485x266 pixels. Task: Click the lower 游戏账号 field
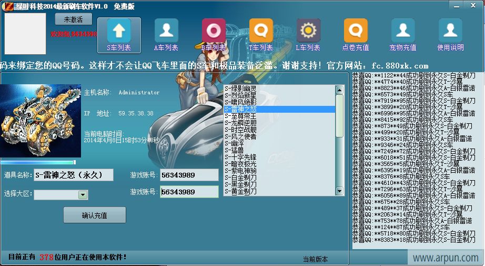(189, 192)
